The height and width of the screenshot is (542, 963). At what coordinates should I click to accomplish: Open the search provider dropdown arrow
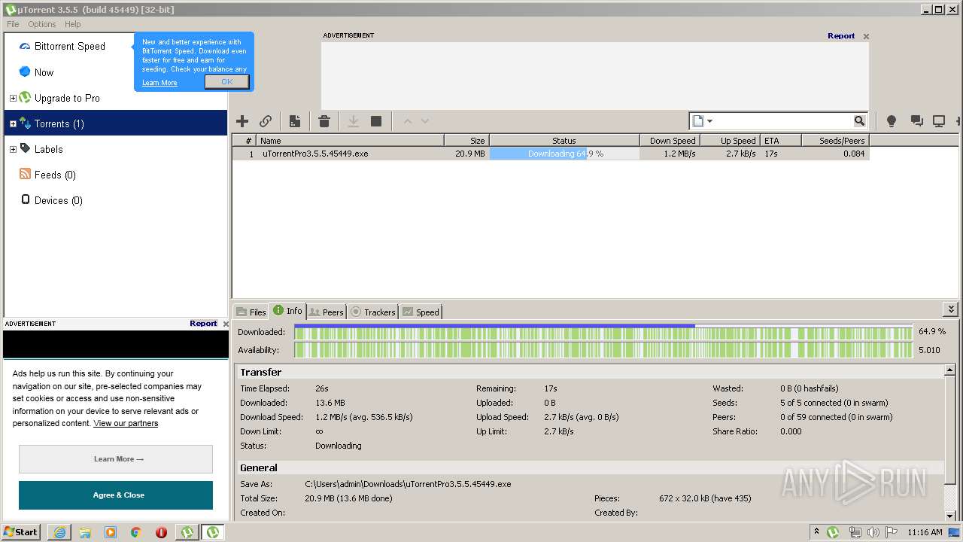709,121
